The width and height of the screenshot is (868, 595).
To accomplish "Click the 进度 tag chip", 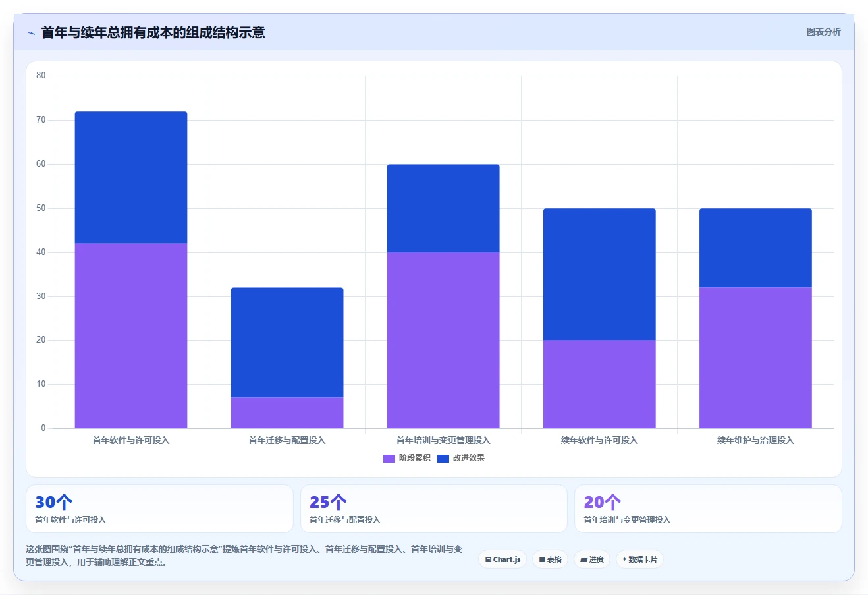I will point(592,559).
